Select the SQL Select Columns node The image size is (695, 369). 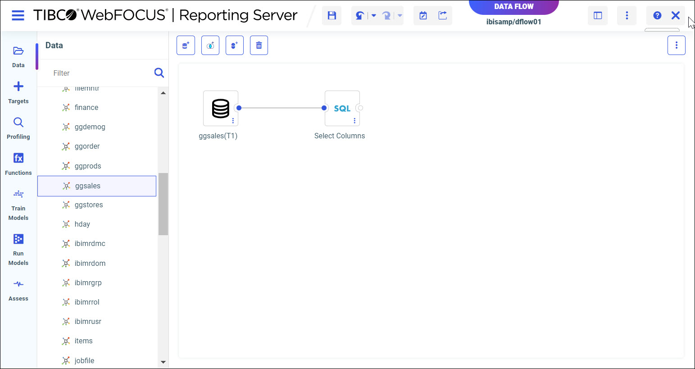point(342,108)
